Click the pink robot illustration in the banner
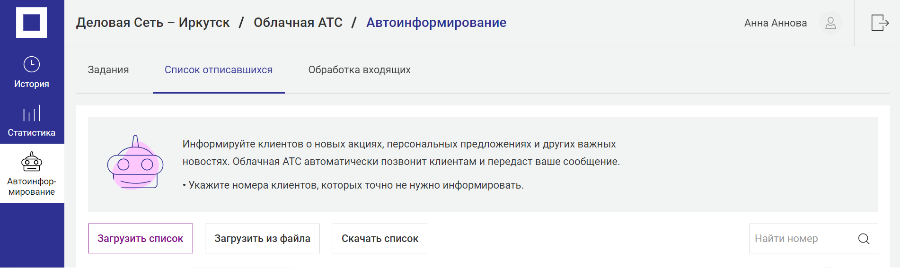 click(x=135, y=163)
